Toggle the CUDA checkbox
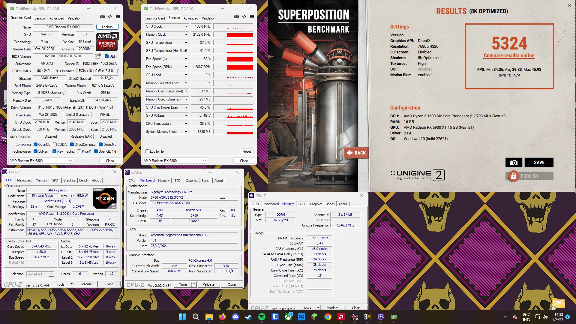Image resolution: width=576 pixels, height=324 pixels. tap(55, 144)
